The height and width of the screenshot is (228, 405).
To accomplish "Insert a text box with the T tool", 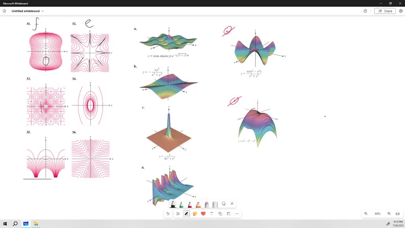I will tap(212, 213).
